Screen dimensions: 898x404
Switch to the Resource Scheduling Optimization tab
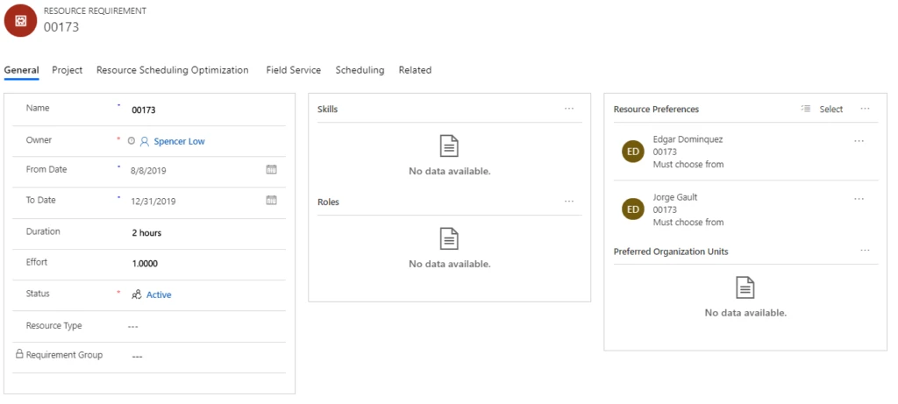click(x=172, y=70)
